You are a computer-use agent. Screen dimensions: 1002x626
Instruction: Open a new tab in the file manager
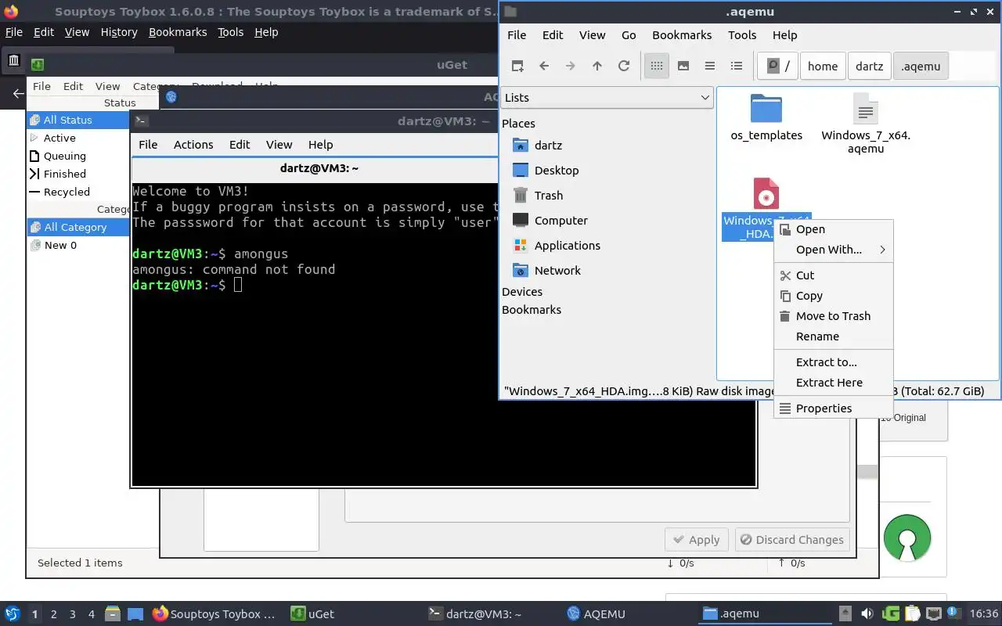click(517, 66)
